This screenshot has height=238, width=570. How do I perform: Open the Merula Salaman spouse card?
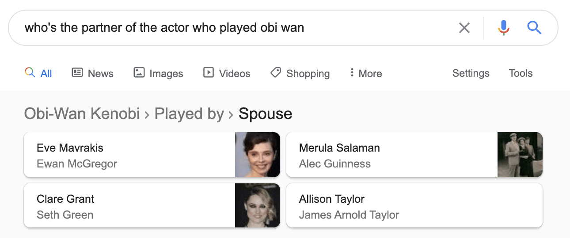pyautogui.click(x=391, y=155)
